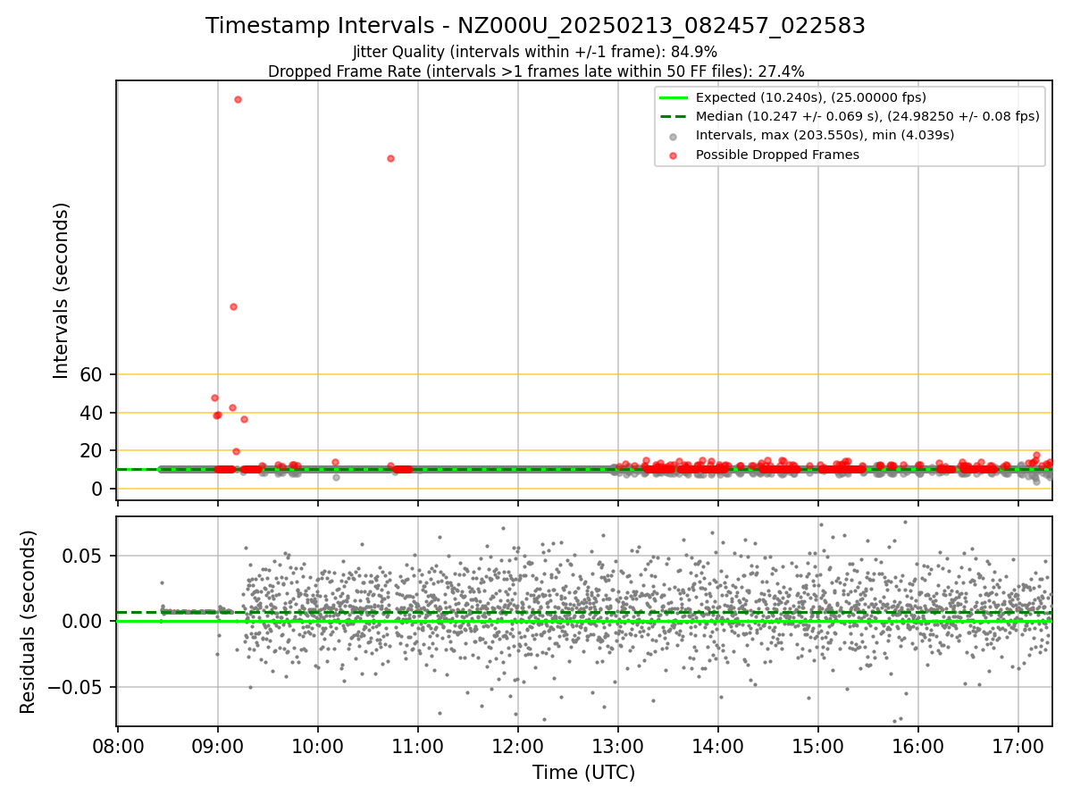
Task: Click the '09:00' x-axis tick label
Action: click(x=218, y=746)
